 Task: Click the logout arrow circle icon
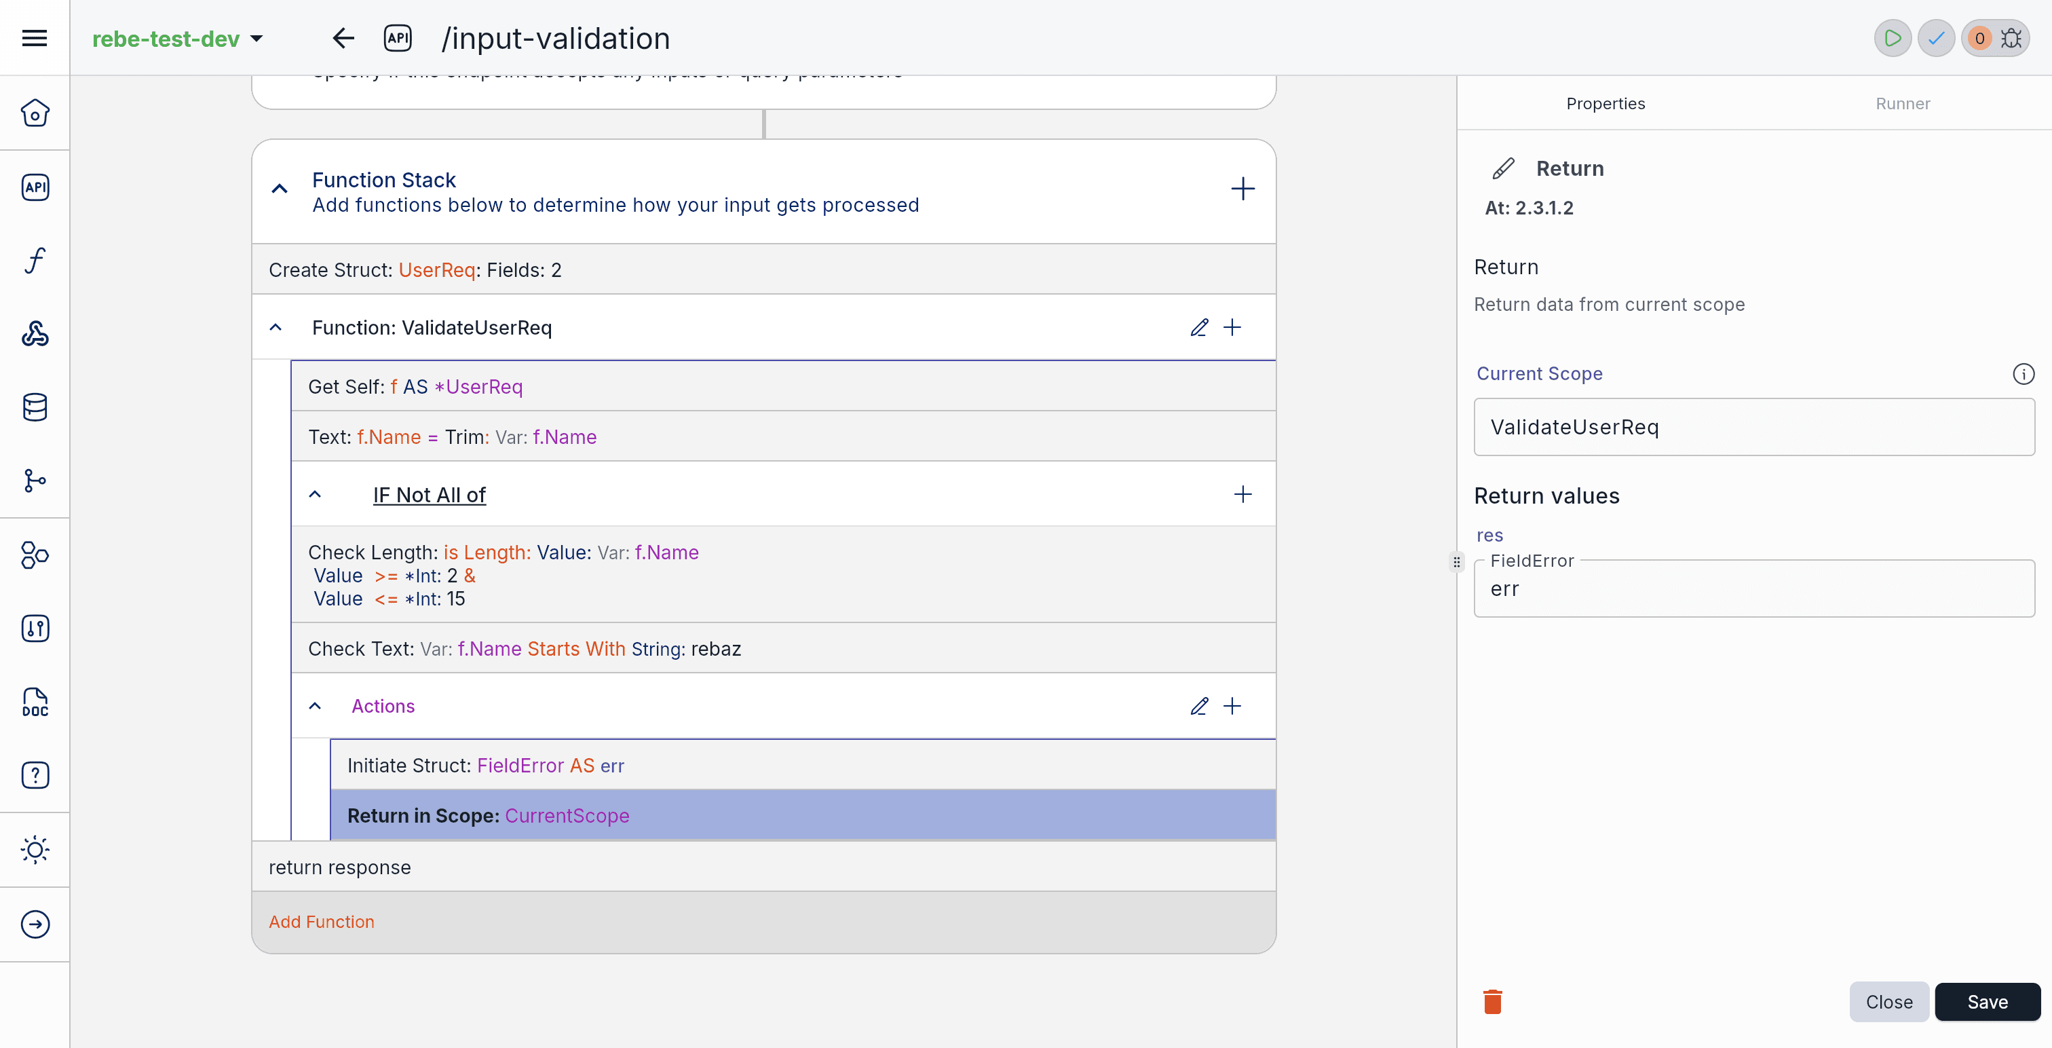coord(34,924)
